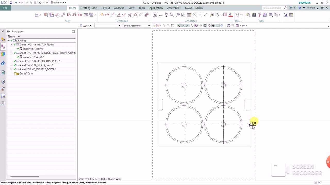Collapse Sheet NQ-146_02_MIDDEL_PLATE node
The width and height of the screenshot is (330, 185).
12,53
